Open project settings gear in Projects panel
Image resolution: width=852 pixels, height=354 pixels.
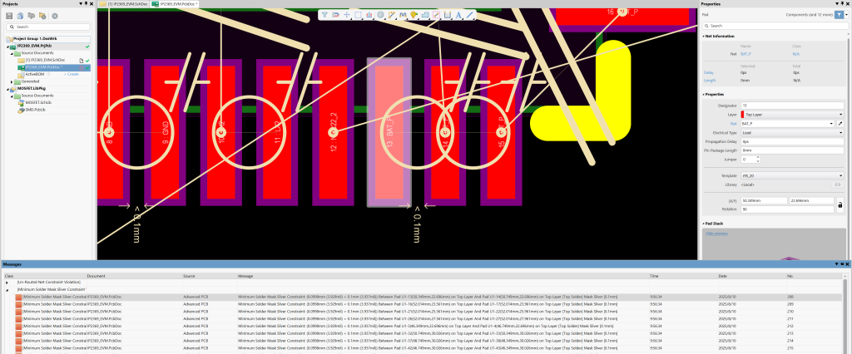(x=55, y=16)
